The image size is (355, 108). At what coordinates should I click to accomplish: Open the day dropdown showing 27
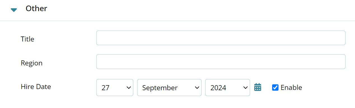point(115,88)
